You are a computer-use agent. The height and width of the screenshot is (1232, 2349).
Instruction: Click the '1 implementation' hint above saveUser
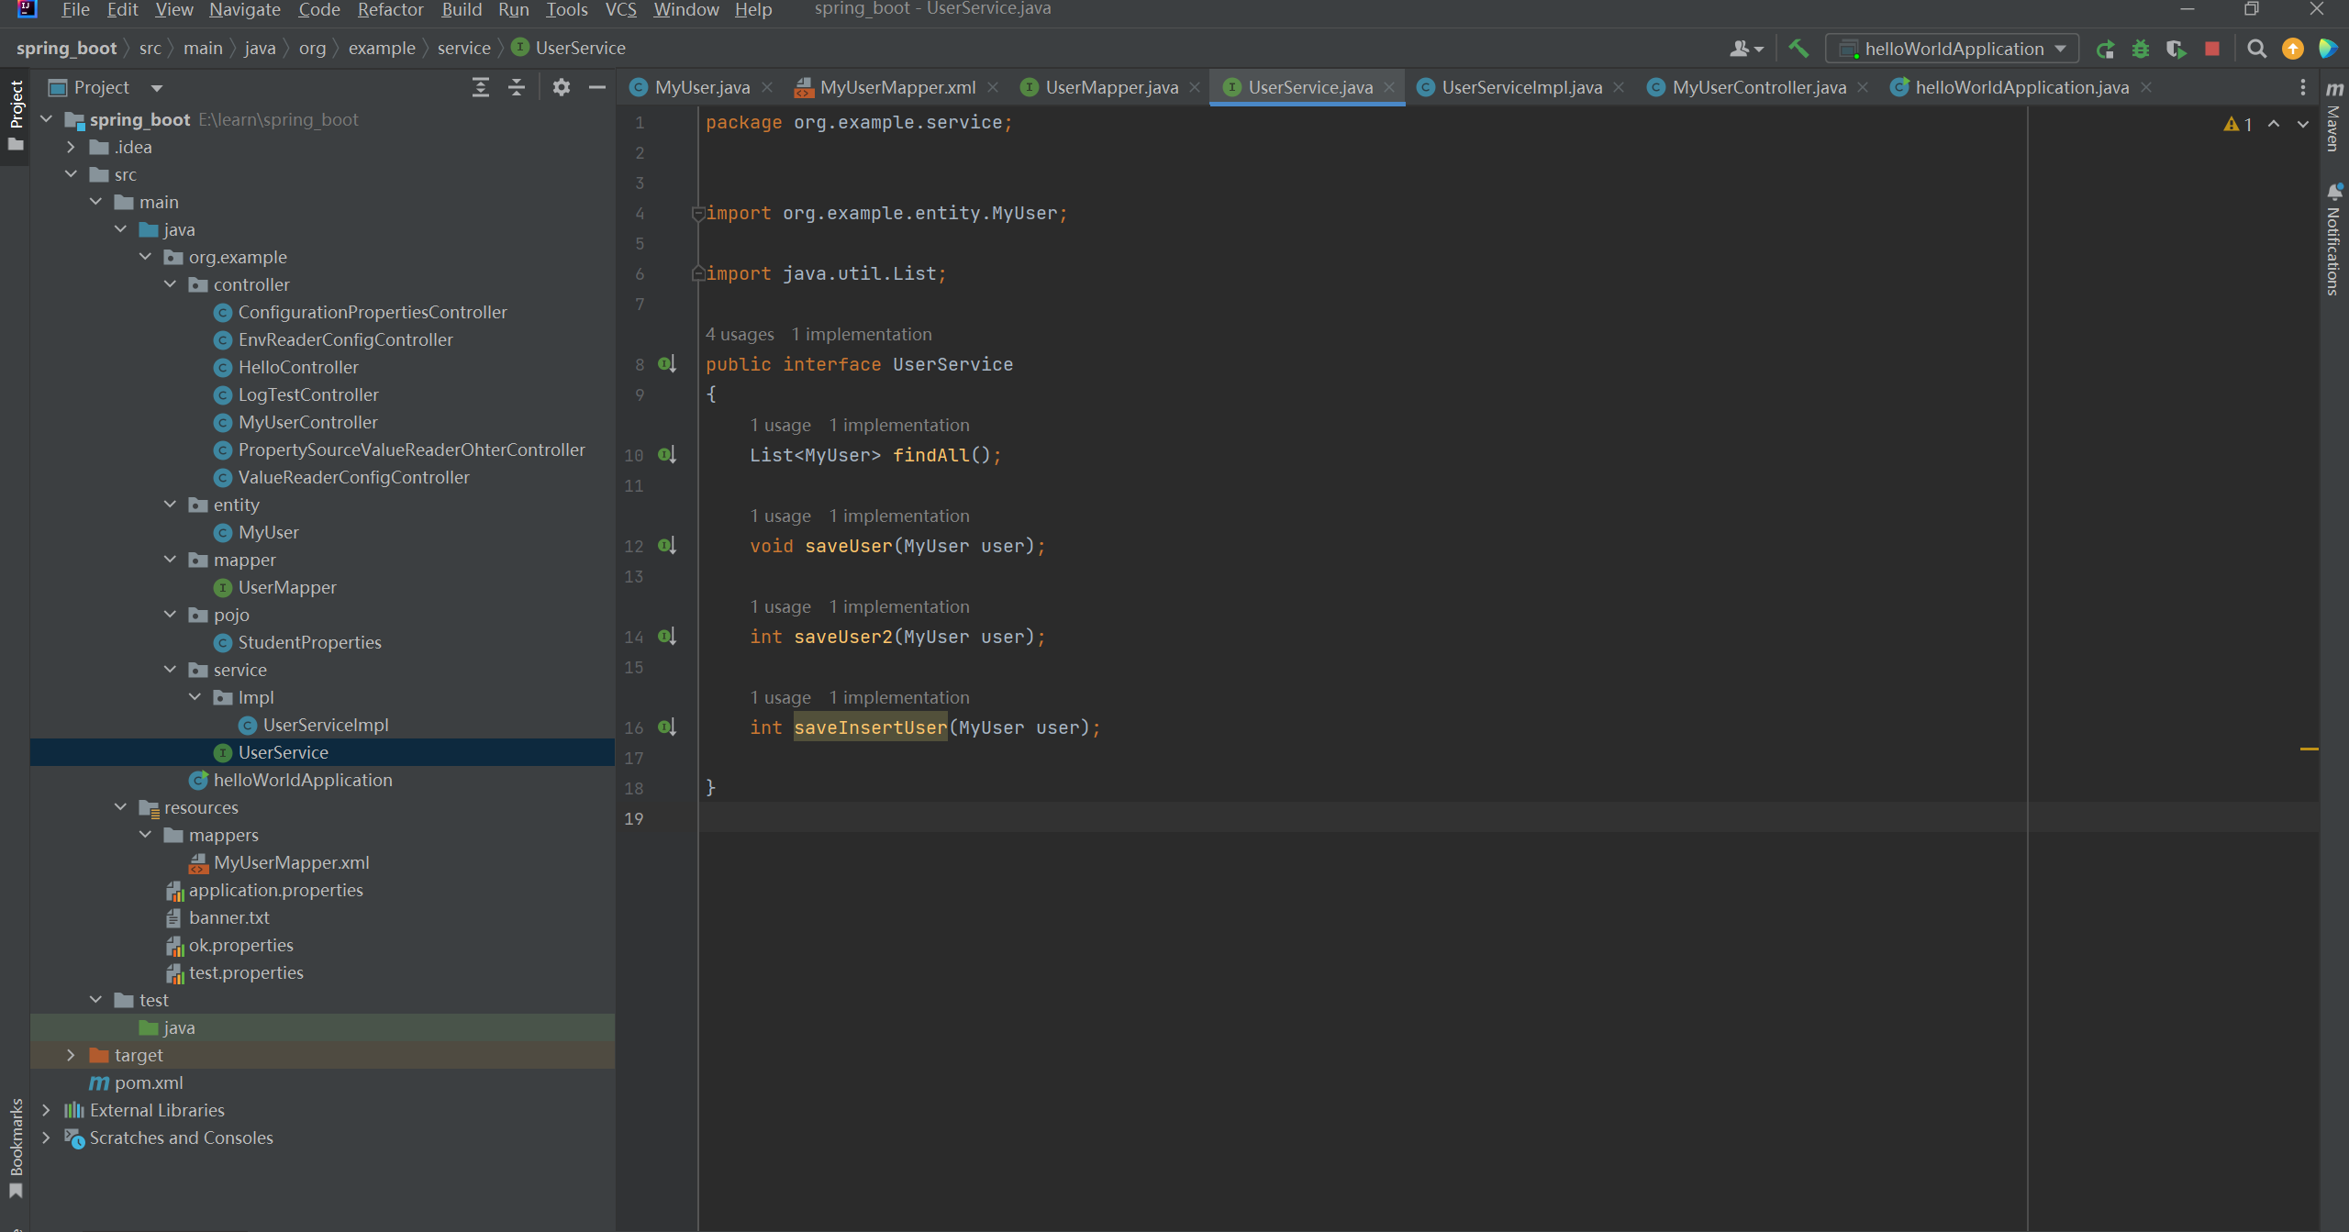(898, 516)
